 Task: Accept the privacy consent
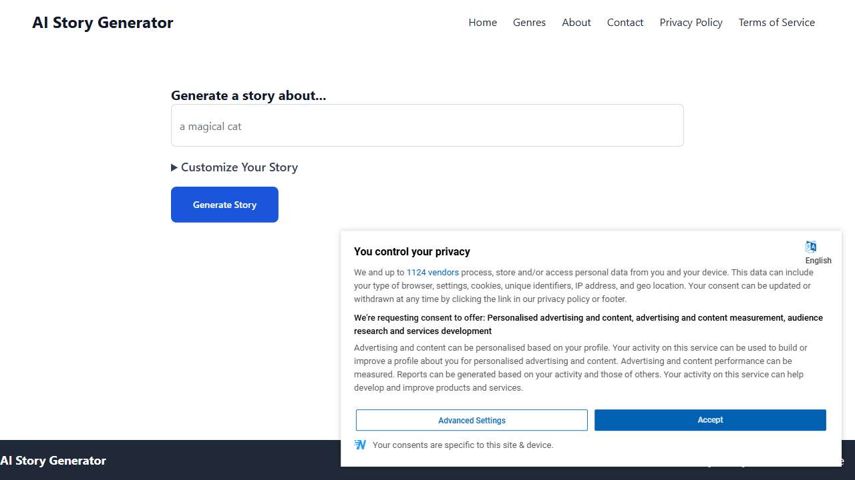pyautogui.click(x=709, y=420)
